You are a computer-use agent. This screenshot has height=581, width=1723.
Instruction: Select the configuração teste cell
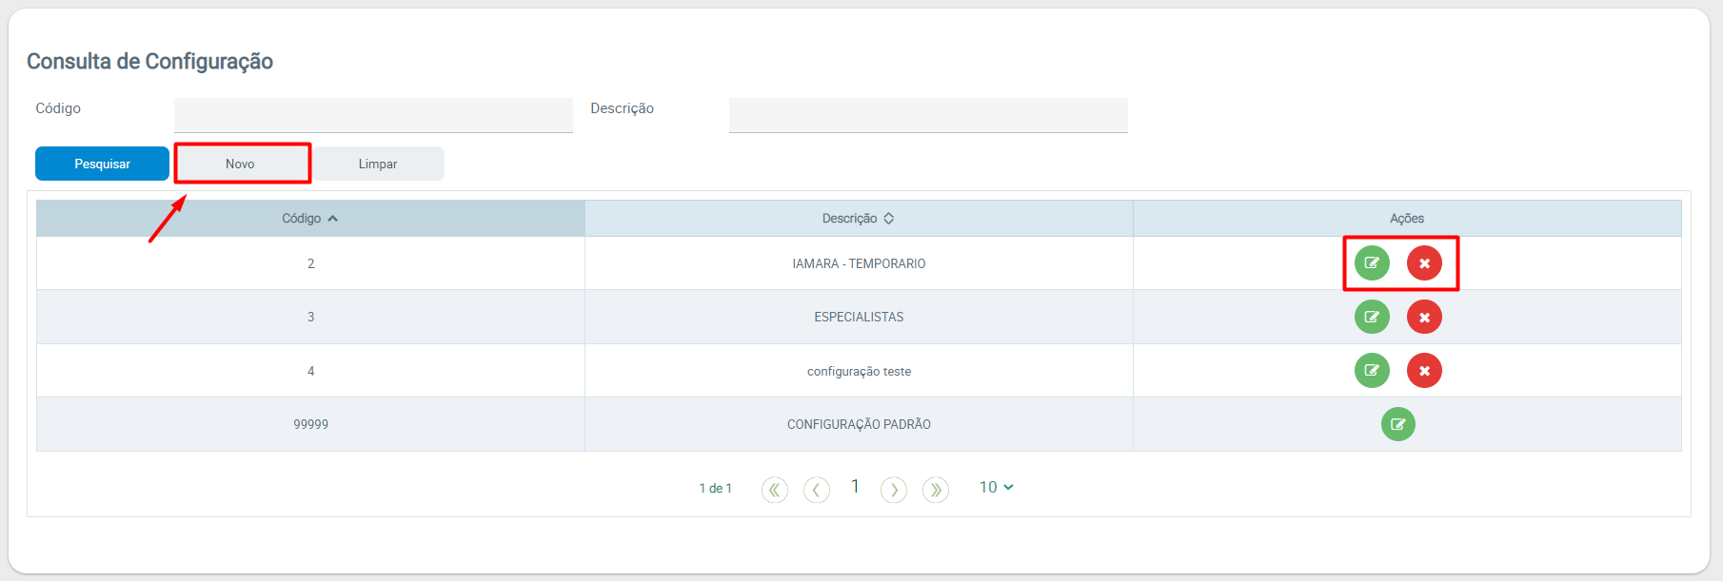pyautogui.click(x=859, y=371)
